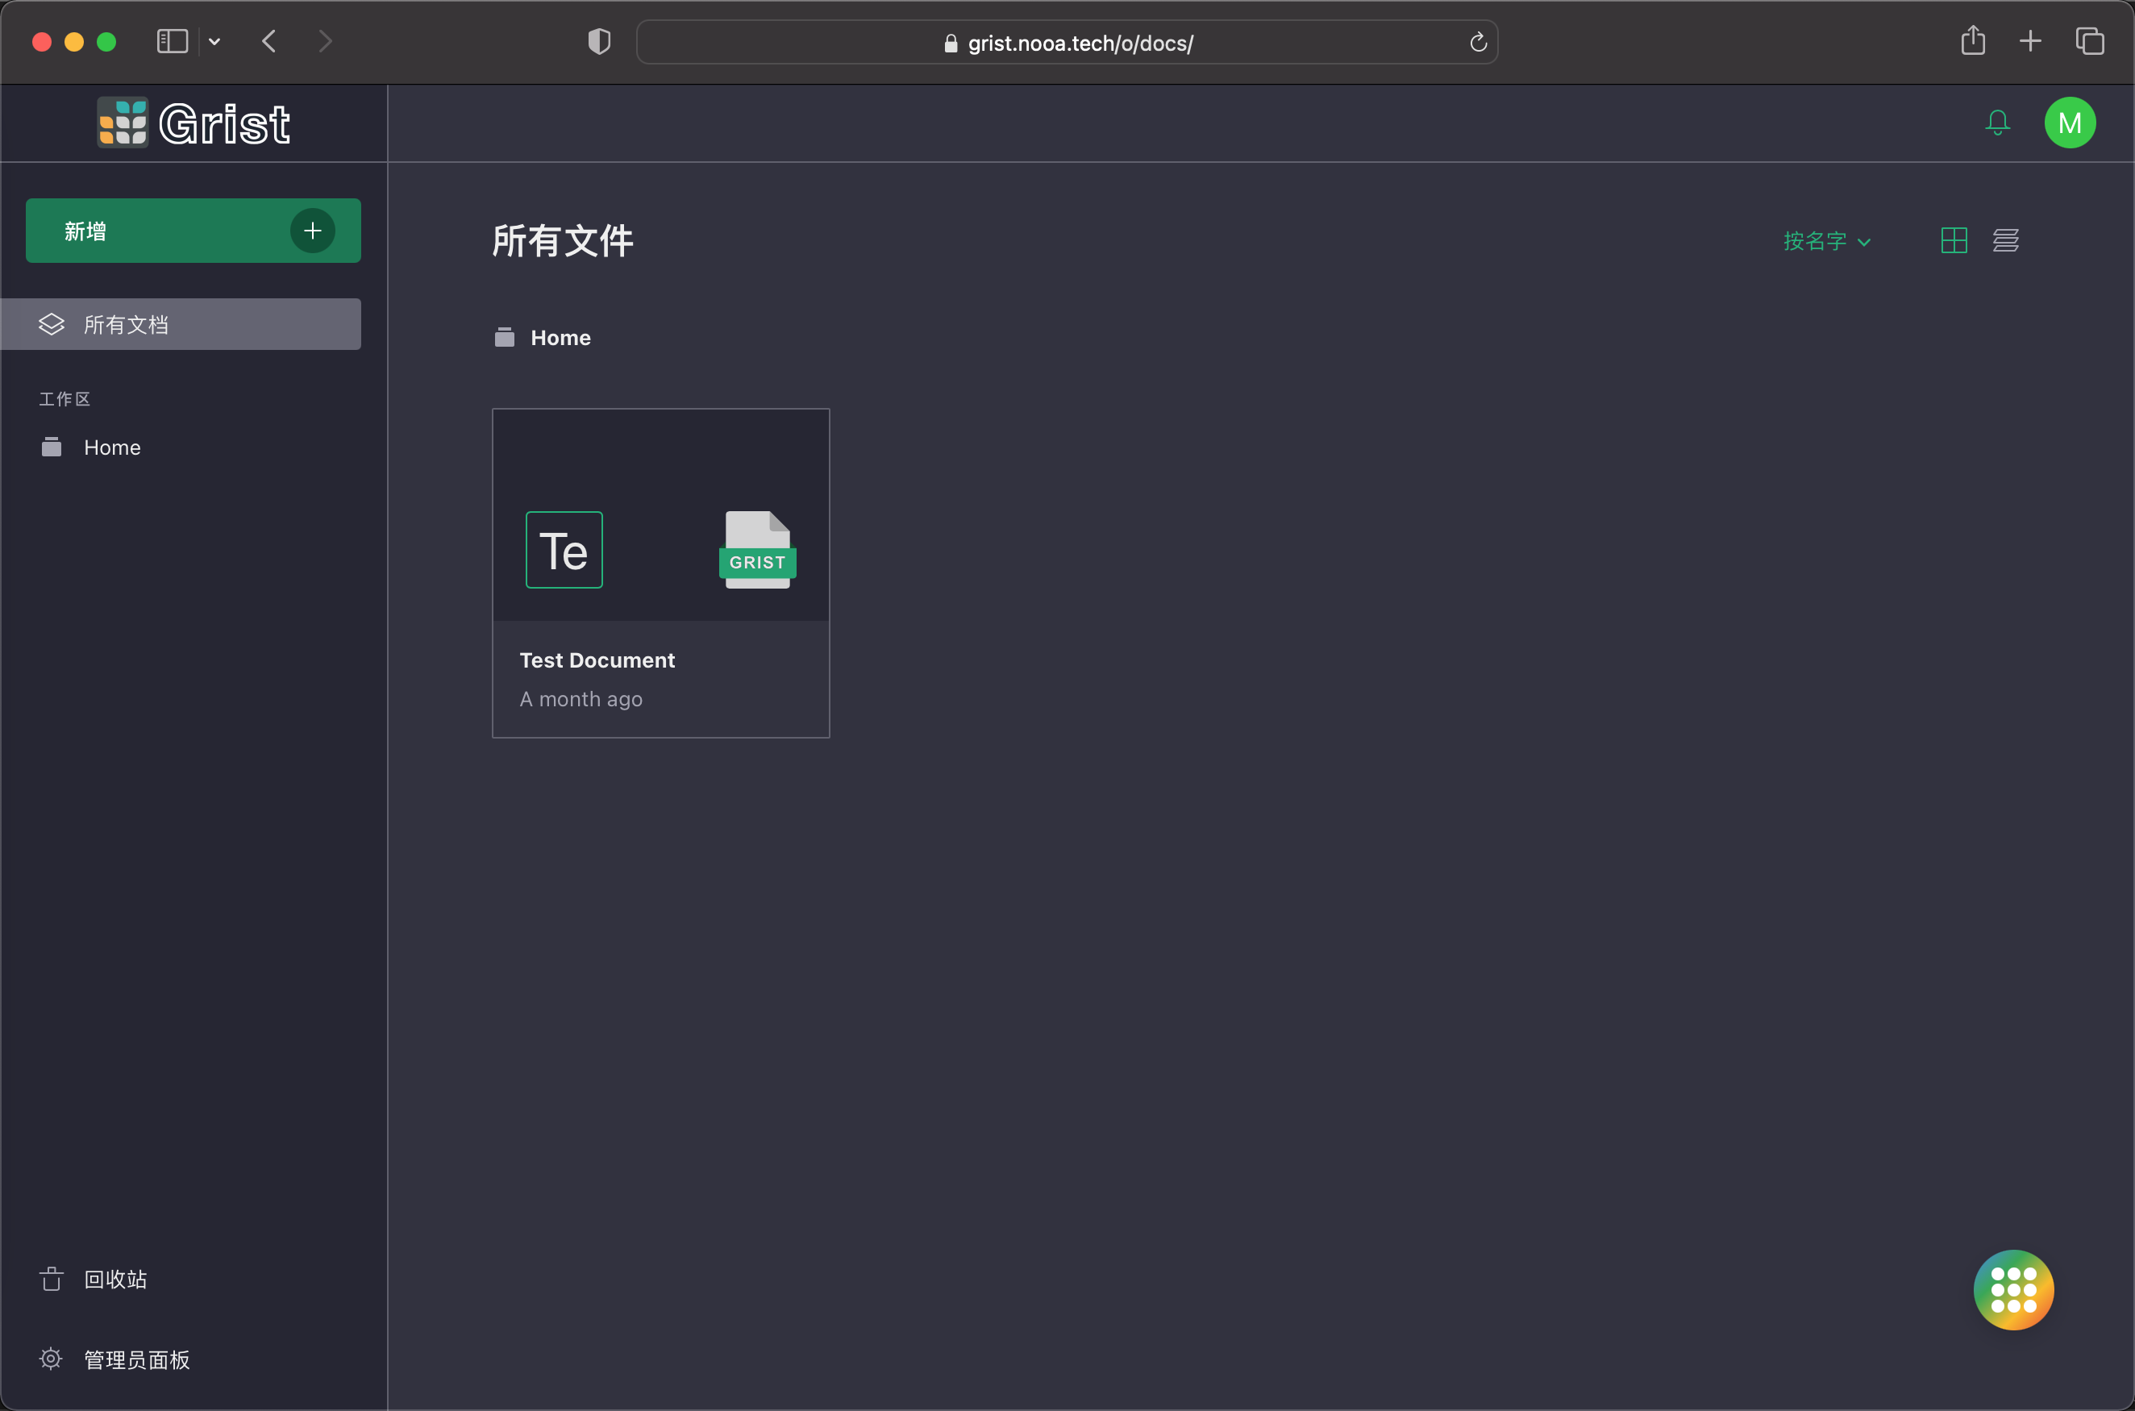Image resolution: width=2135 pixels, height=1411 pixels.
Task: Click the Safari share icon
Action: coord(1972,40)
